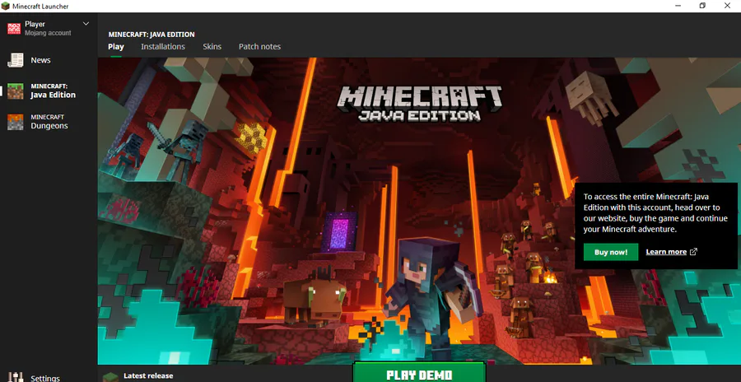Expand the Player account dropdown arrow

(x=86, y=24)
